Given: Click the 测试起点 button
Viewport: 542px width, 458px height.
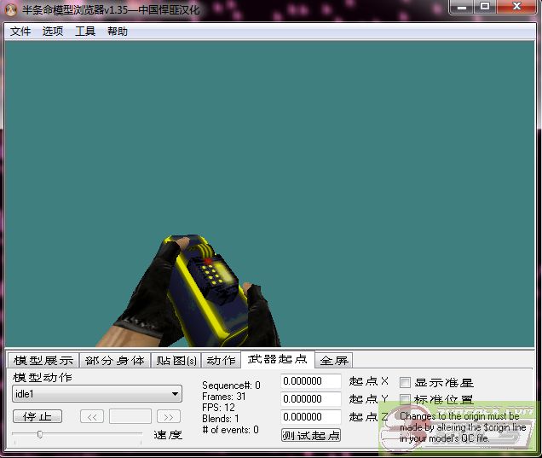Looking at the screenshot, I should 311,435.
